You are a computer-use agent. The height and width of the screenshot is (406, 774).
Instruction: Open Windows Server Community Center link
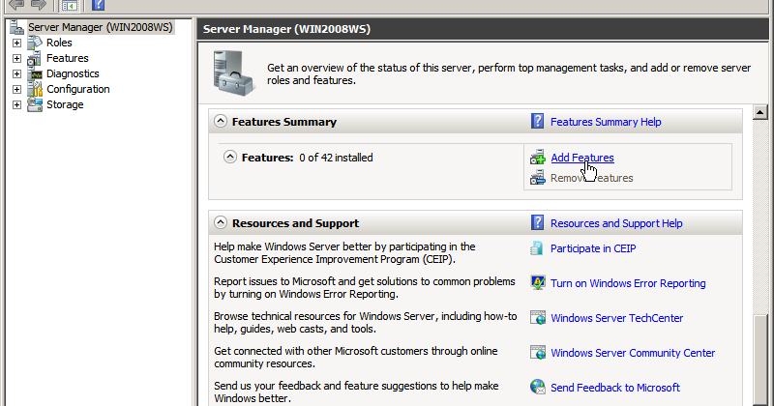click(x=633, y=353)
